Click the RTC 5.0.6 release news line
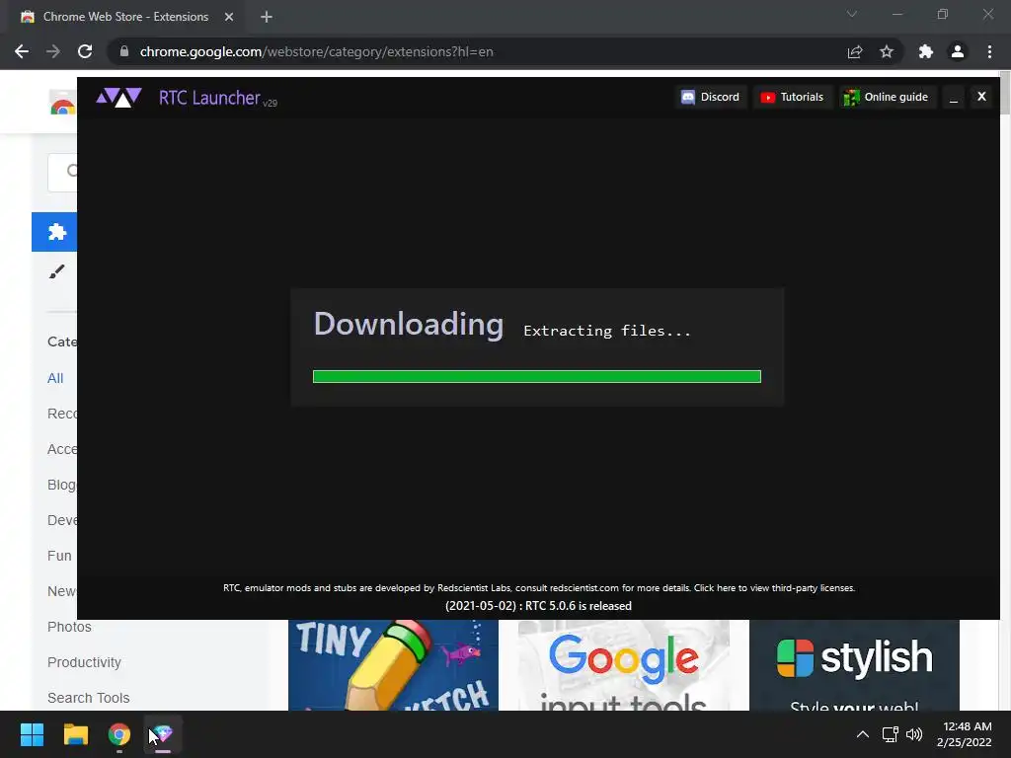This screenshot has height=758, width=1011. 538,606
